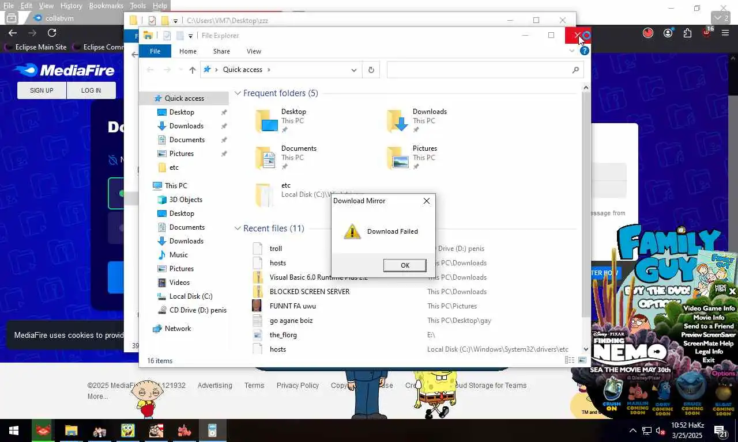
Task: Click the Advertising footer link
Action: 215,386
